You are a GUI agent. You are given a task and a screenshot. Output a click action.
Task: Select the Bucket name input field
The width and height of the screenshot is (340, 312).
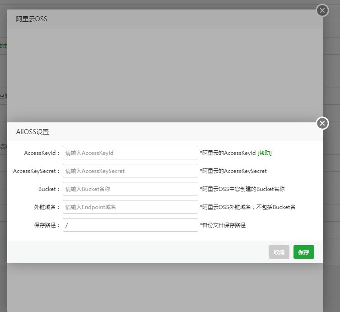130,189
